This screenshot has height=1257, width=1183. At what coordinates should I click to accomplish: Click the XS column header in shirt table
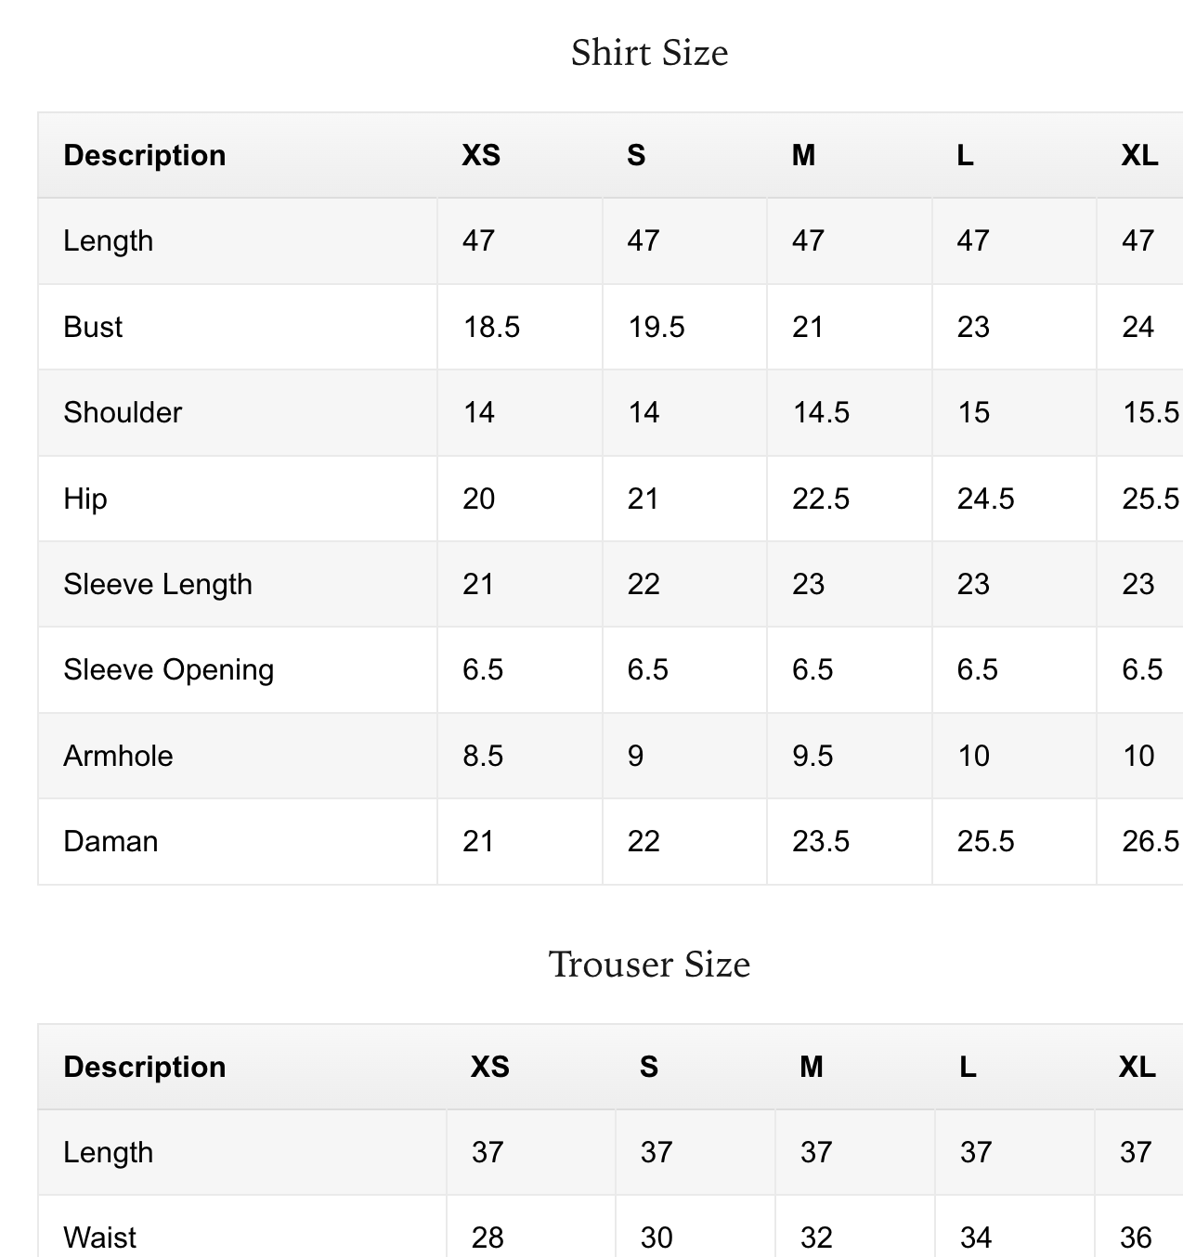pos(481,155)
